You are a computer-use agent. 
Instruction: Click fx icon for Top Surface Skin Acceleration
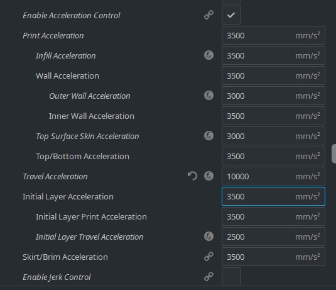209,136
